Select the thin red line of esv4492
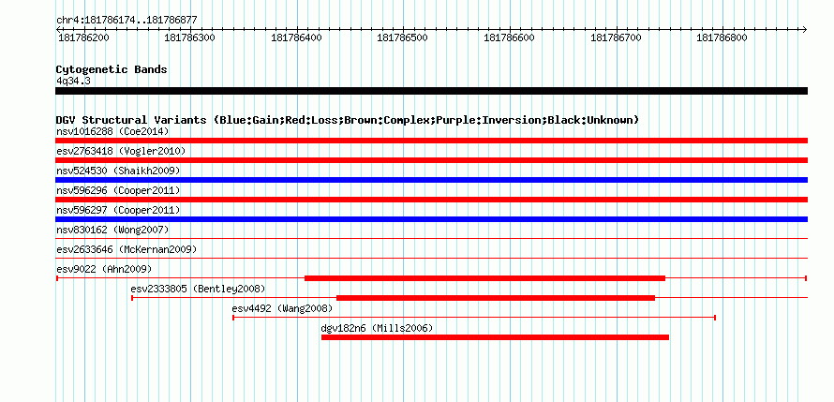The image size is (834, 402). [x=474, y=318]
